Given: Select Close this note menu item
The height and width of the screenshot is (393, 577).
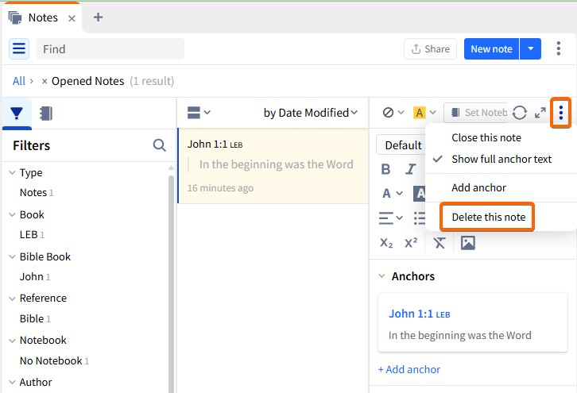Looking at the screenshot, I should tap(486, 137).
